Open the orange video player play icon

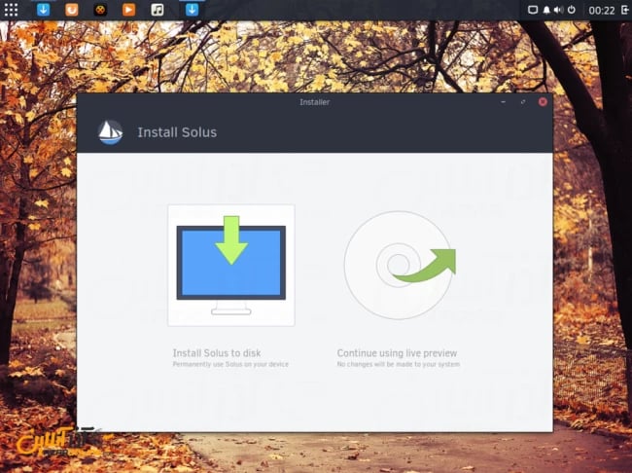point(128,10)
